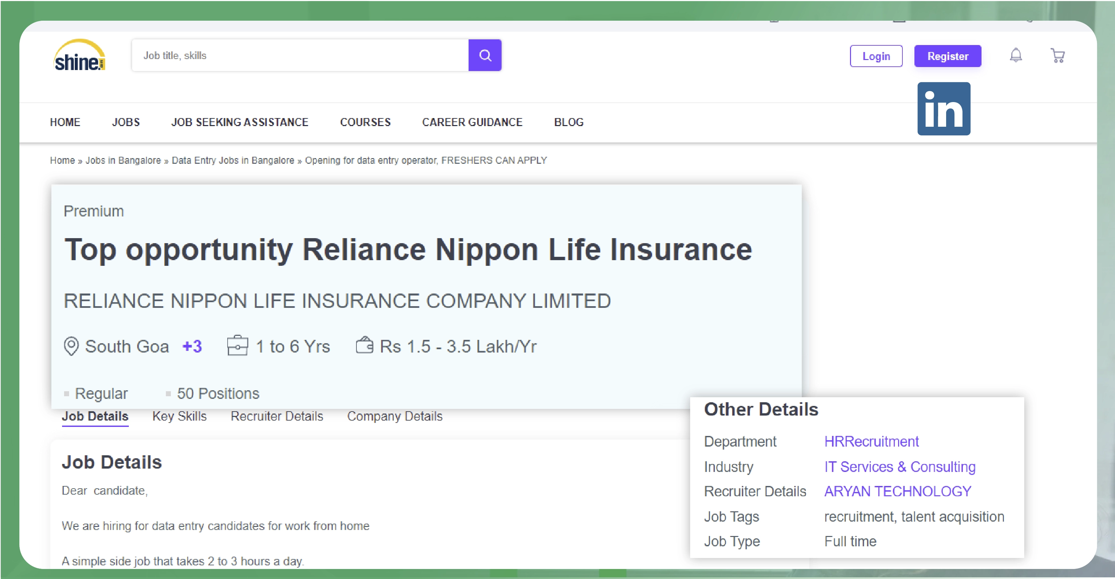Image resolution: width=1115 pixels, height=579 pixels.
Task: Click the LinkedIn logo icon
Action: coord(943,108)
